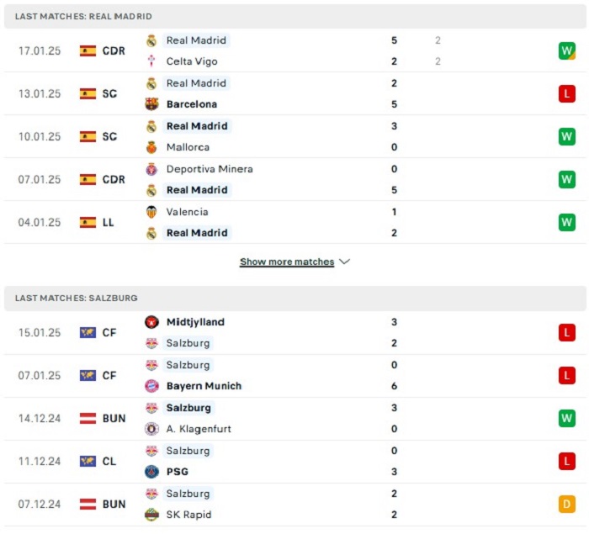
Task: Open the Real Madrid vs Celta Vigo match
Action: click(x=294, y=50)
